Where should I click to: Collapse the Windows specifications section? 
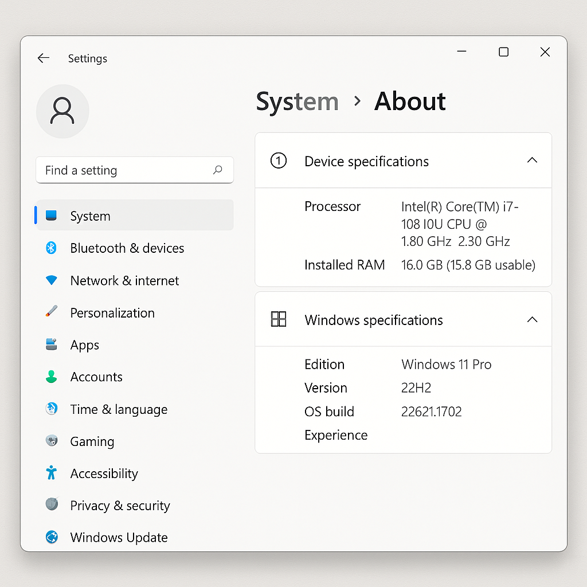point(532,319)
